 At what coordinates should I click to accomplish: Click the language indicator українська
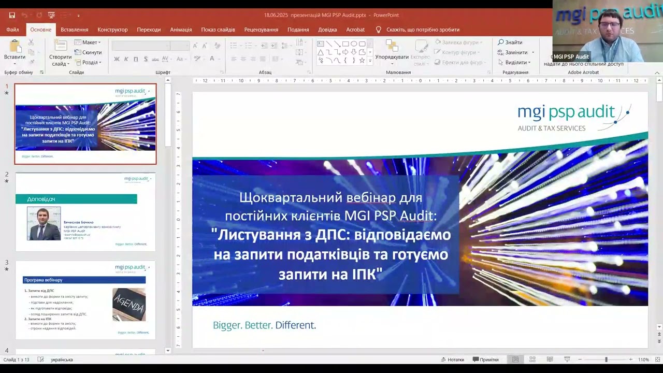[62, 360]
